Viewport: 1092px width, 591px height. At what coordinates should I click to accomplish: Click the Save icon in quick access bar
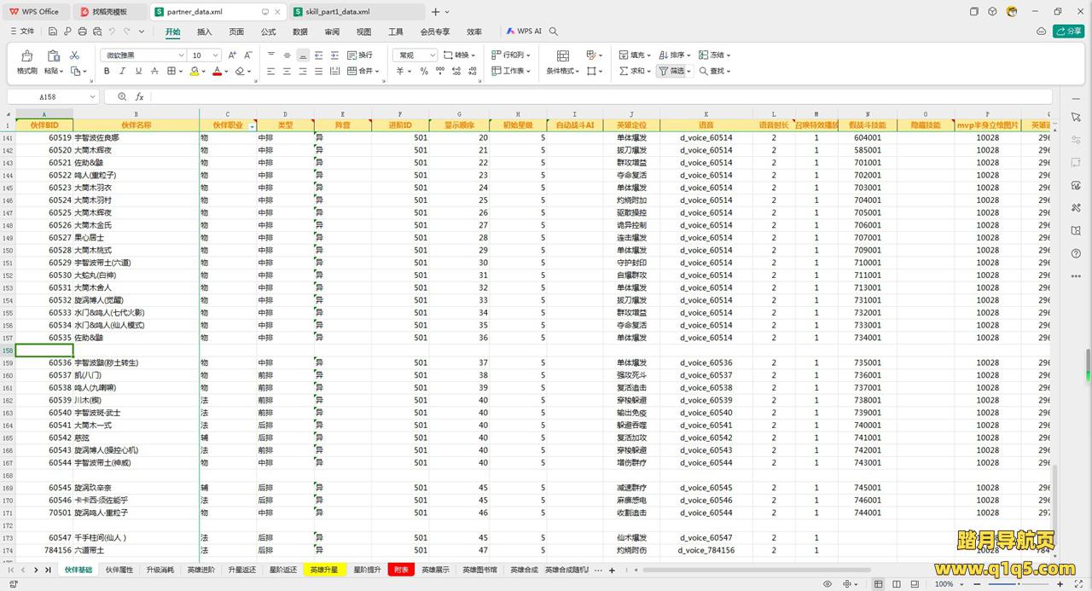[x=53, y=32]
